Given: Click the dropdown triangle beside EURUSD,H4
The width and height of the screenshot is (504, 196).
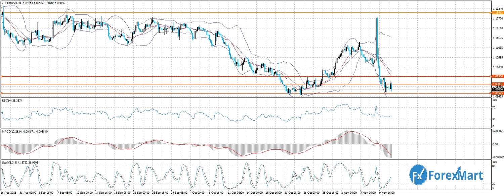Looking at the screenshot, I should point(3,3).
